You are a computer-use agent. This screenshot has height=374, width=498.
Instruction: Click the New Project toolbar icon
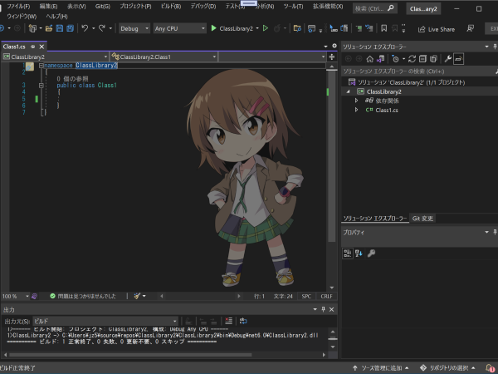pyautogui.click(x=32, y=28)
